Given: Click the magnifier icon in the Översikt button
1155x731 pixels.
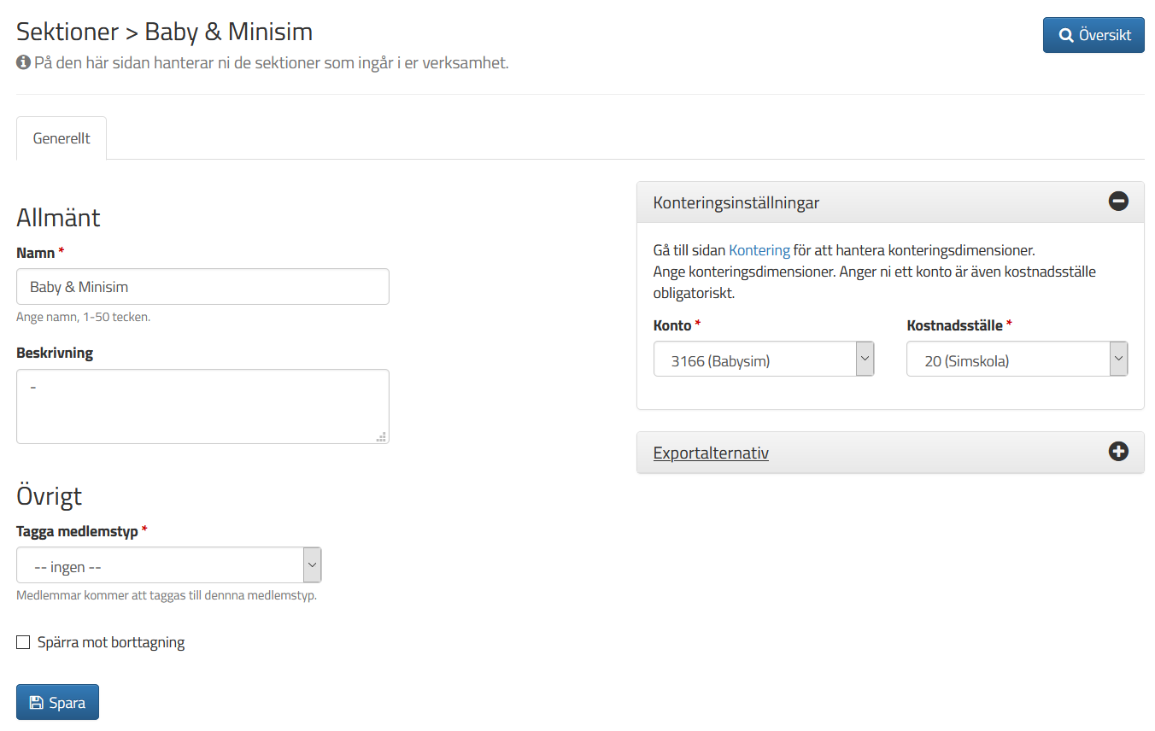Looking at the screenshot, I should coord(1066,35).
